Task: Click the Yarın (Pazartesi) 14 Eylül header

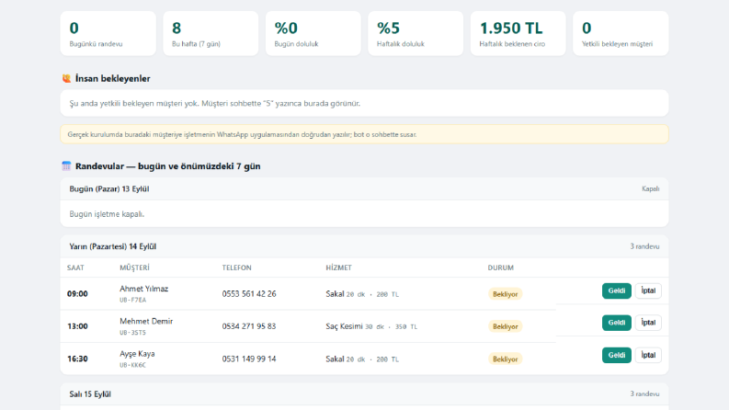Action: click(112, 246)
